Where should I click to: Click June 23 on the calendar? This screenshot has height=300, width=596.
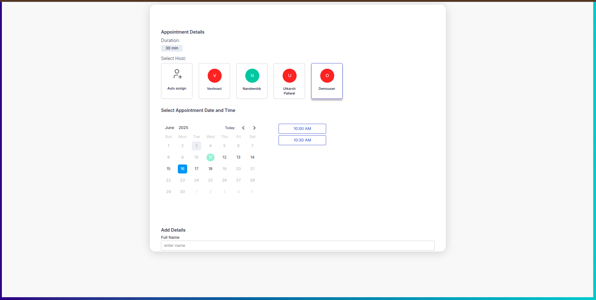point(182,180)
